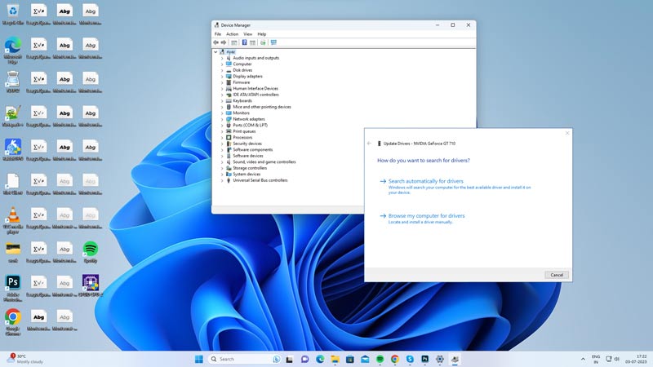
Task: Select the Computer tree item
Action: pyautogui.click(x=242, y=64)
